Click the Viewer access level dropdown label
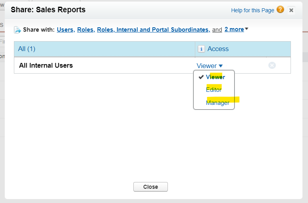 (206, 66)
